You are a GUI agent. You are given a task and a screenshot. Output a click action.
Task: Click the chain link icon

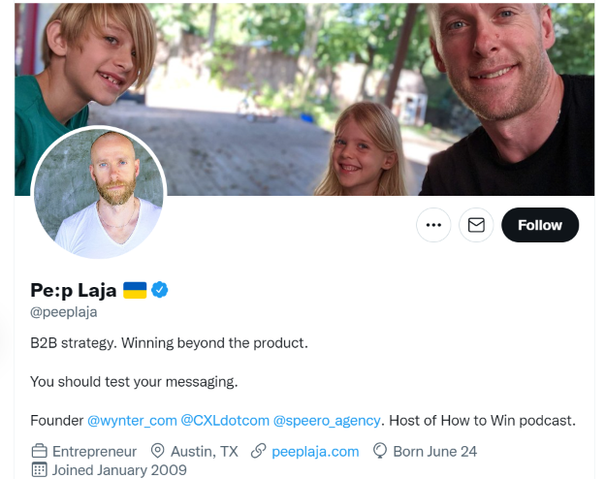tap(258, 451)
